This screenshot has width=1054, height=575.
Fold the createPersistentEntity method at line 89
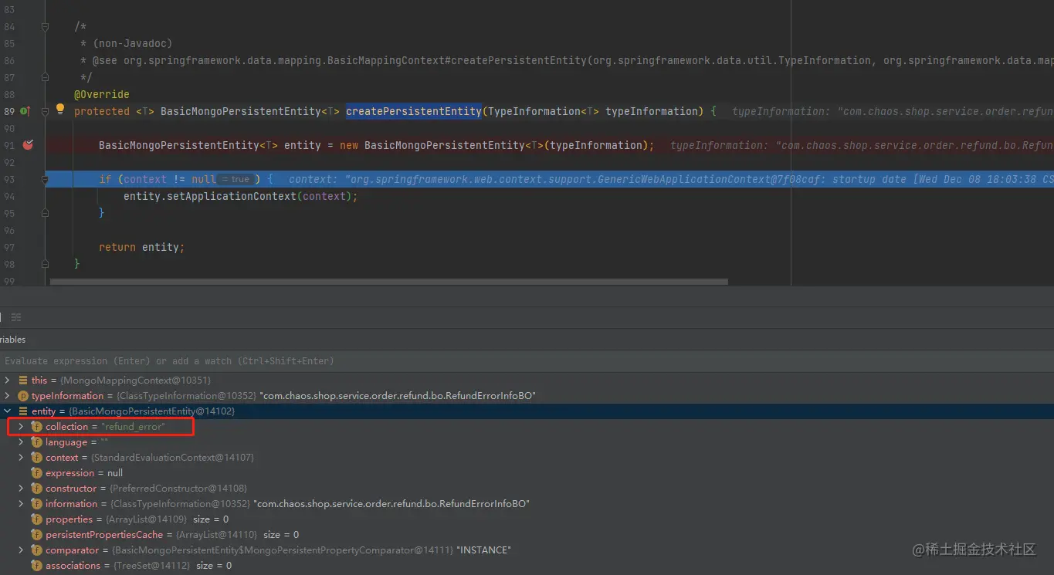pos(45,112)
